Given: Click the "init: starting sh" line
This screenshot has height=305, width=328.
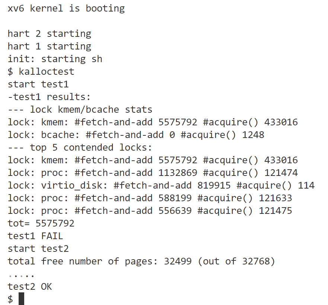Looking at the screenshot, I should point(55,59).
